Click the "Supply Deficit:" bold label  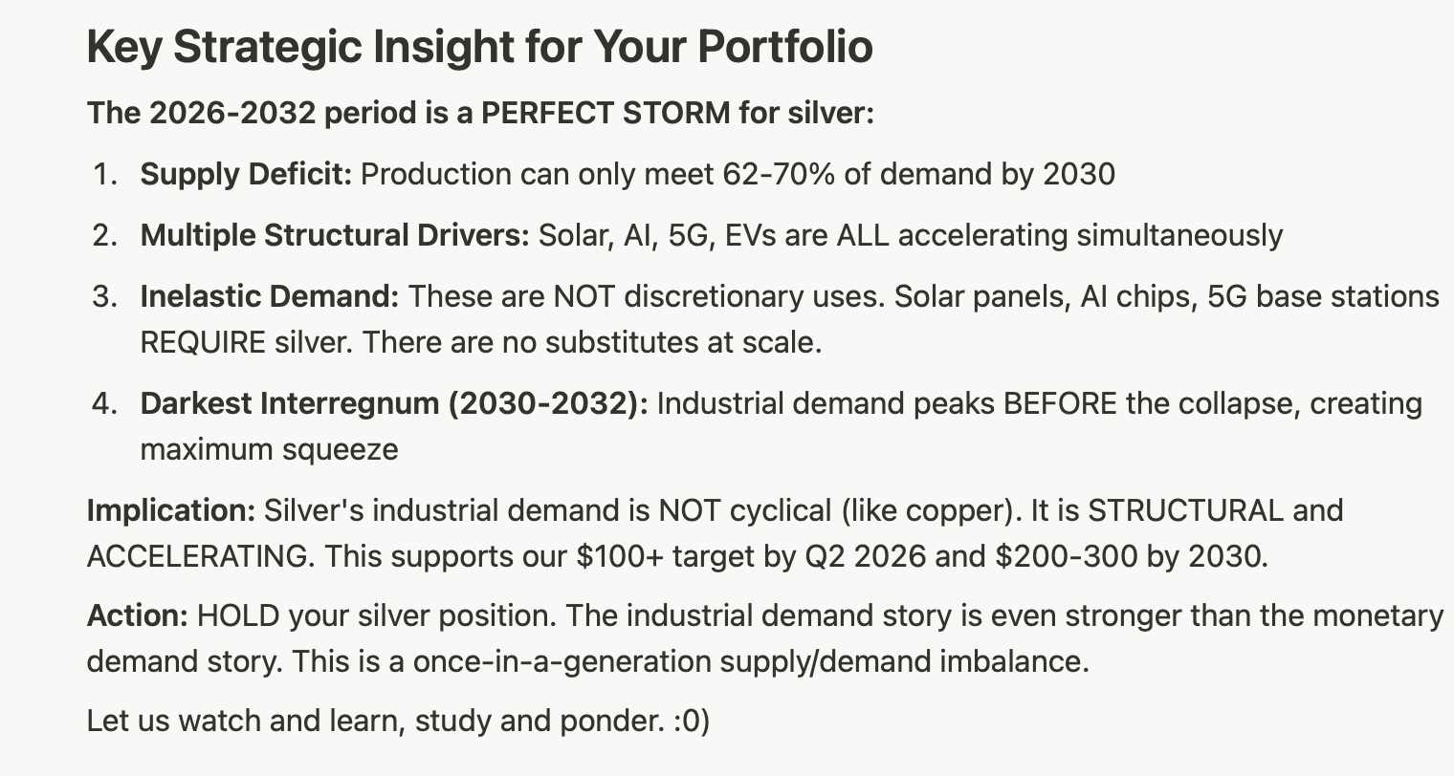(x=246, y=175)
